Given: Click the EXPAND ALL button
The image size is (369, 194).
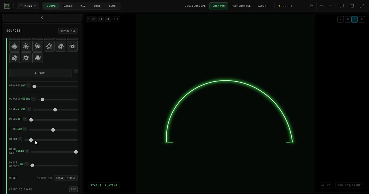Looking at the screenshot, I should pyautogui.click(x=68, y=31).
